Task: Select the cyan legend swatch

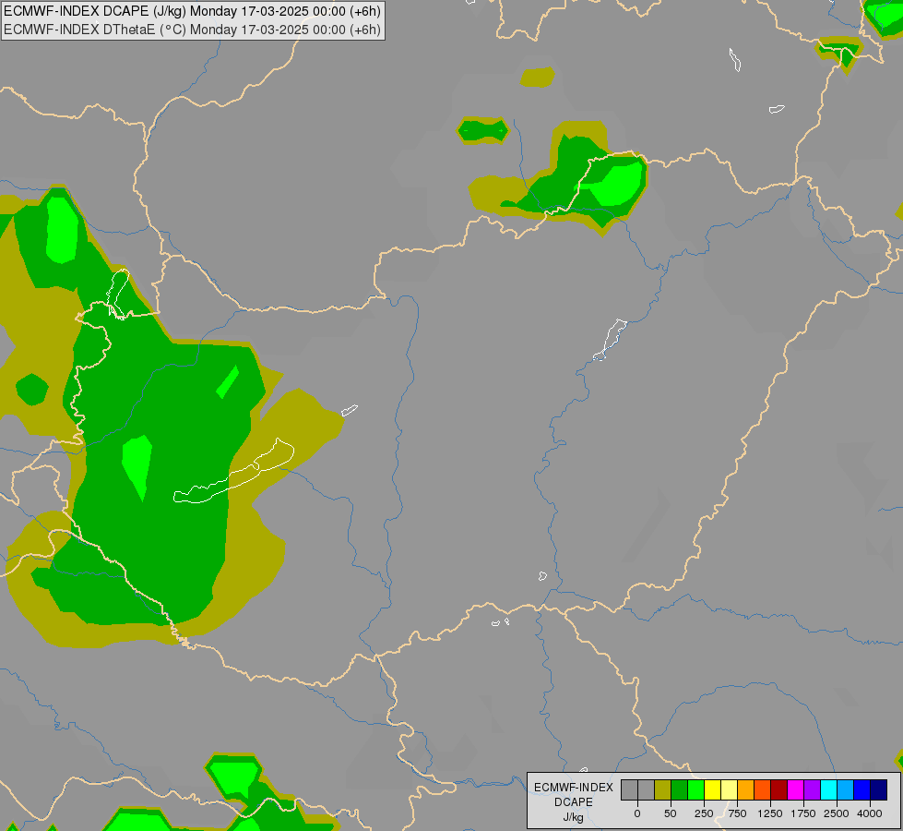Action: (x=829, y=790)
